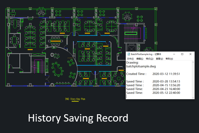Open the 帮助(H) menu
The image size is (199, 133).
point(169,59)
